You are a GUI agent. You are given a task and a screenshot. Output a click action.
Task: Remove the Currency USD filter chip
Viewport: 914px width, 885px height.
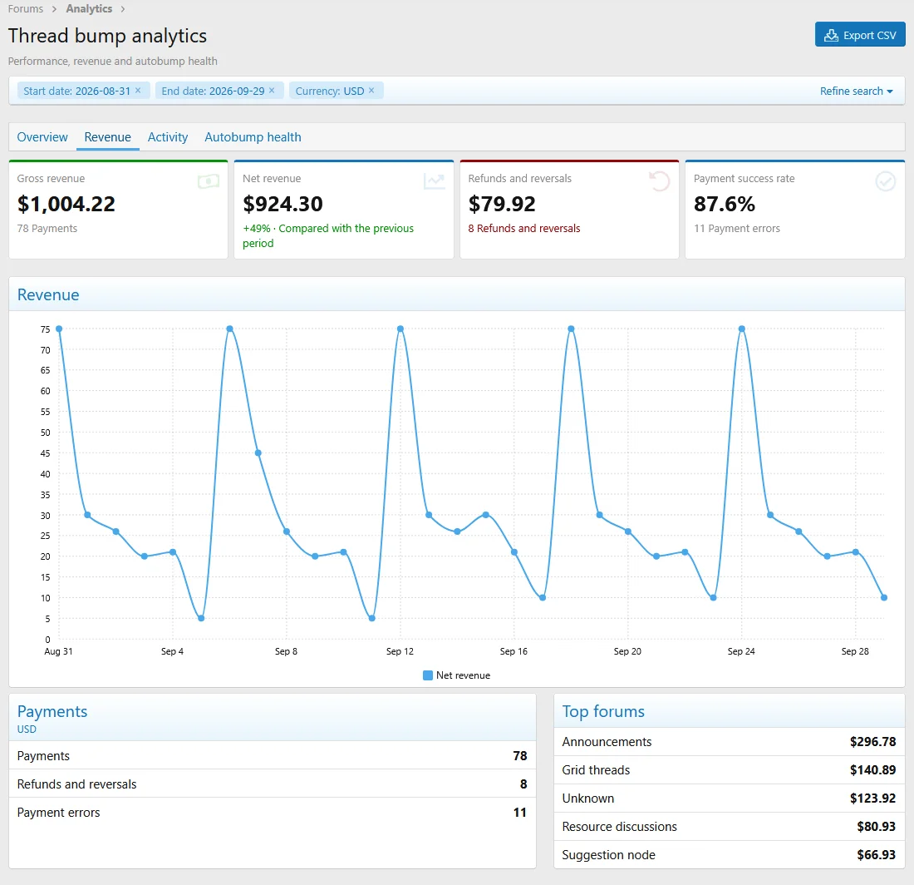point(371,91)
